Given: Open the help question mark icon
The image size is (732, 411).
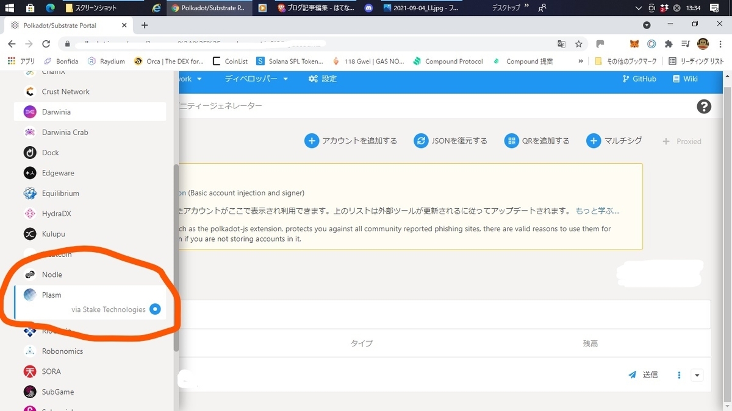Looking at the screenshot, I should tap(704, 107).
